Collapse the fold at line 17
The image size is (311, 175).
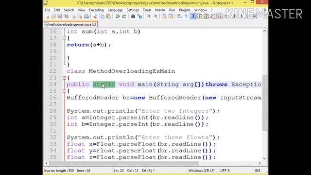pyautogui.click(x=64, y=38)
